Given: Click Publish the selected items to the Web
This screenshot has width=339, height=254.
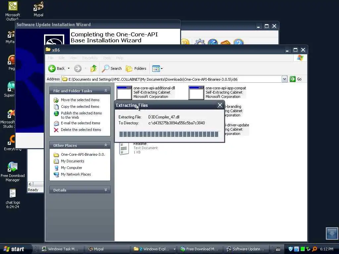Looking at the screenshot, I should [81, 115].
